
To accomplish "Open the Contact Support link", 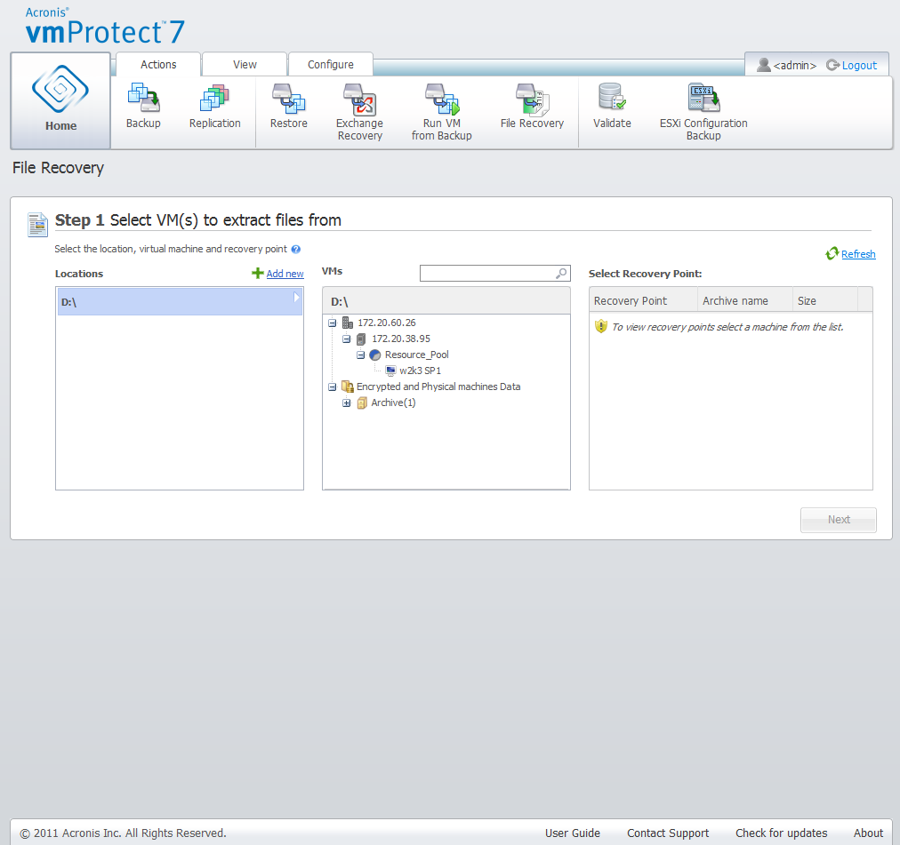I will [x=668, y=833].
